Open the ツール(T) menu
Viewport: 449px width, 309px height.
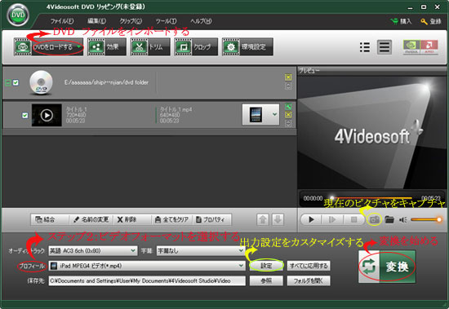pos(166,21)
